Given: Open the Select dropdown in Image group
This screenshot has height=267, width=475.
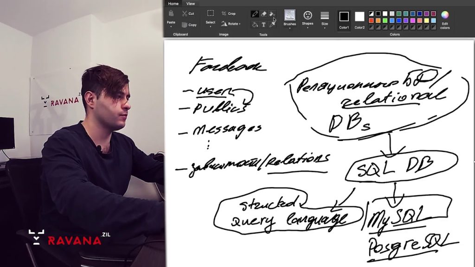Looking at the screenshot, I should pyautogui.click(x=211, y=22).
